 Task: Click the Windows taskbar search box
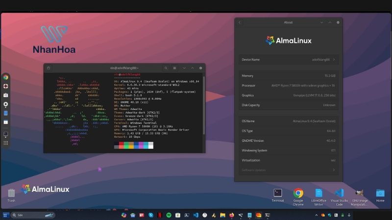pyautogui.click(x=32, y=215)
